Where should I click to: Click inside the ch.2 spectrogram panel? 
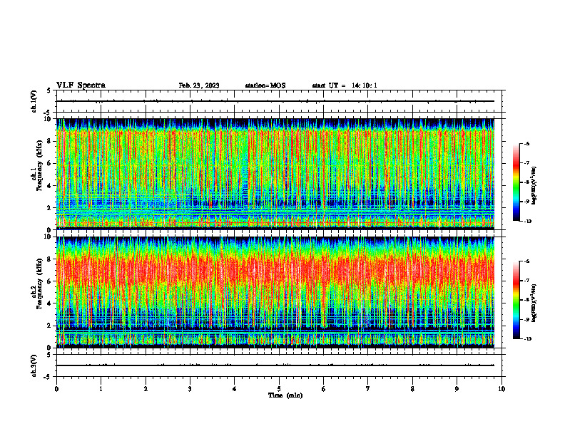tap(275, 292)
